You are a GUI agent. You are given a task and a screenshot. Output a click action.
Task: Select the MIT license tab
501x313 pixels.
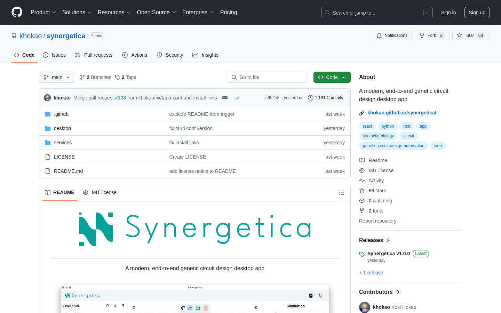click(x=100, y=192)
